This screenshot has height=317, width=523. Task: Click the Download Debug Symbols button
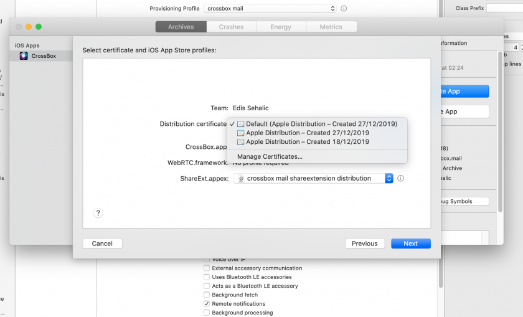pyautogui.click(x=465, y=201)
